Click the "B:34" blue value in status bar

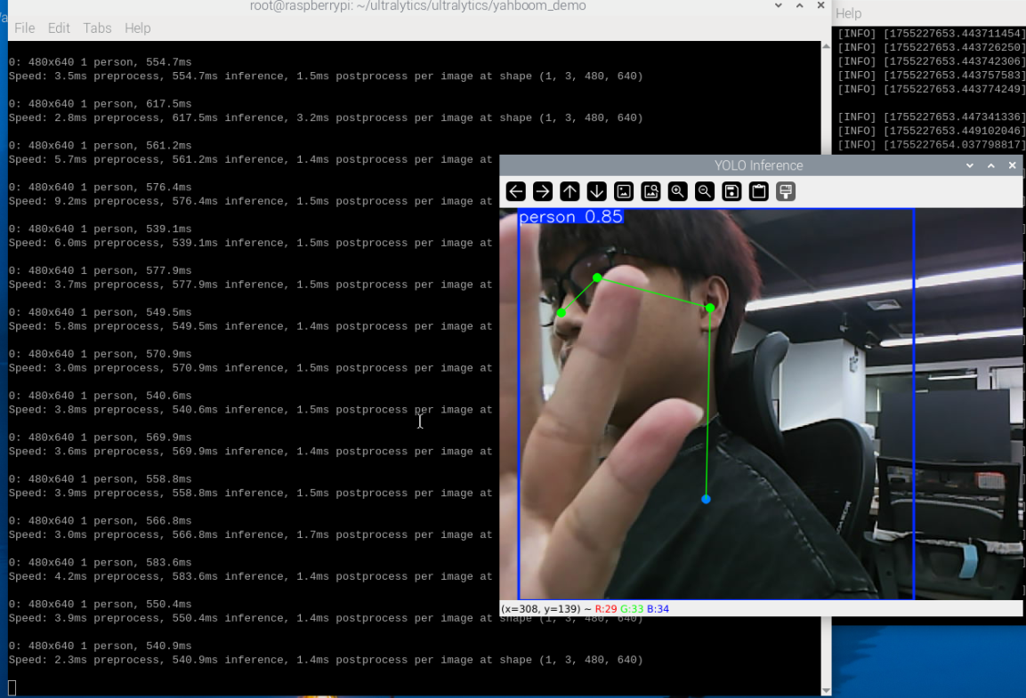coord(658,609)
